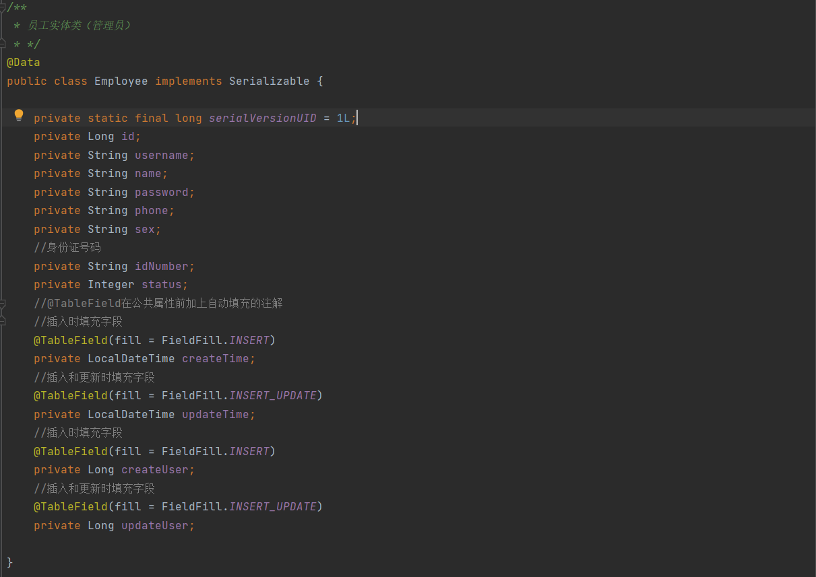Viewport: 816px width, 577px height.
Task: Click the Employee class name
Action: (x=121, y=81)
